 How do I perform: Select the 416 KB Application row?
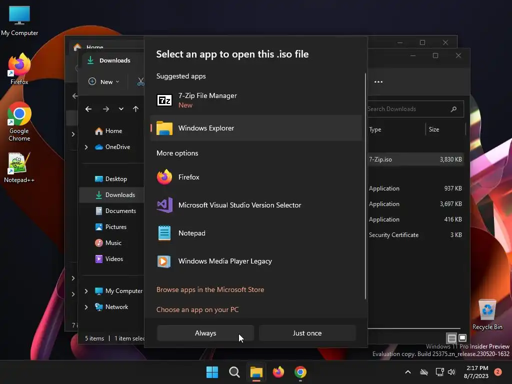[415, 219]
